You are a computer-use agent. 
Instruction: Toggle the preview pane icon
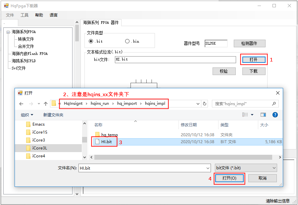[x=263, y=115]
